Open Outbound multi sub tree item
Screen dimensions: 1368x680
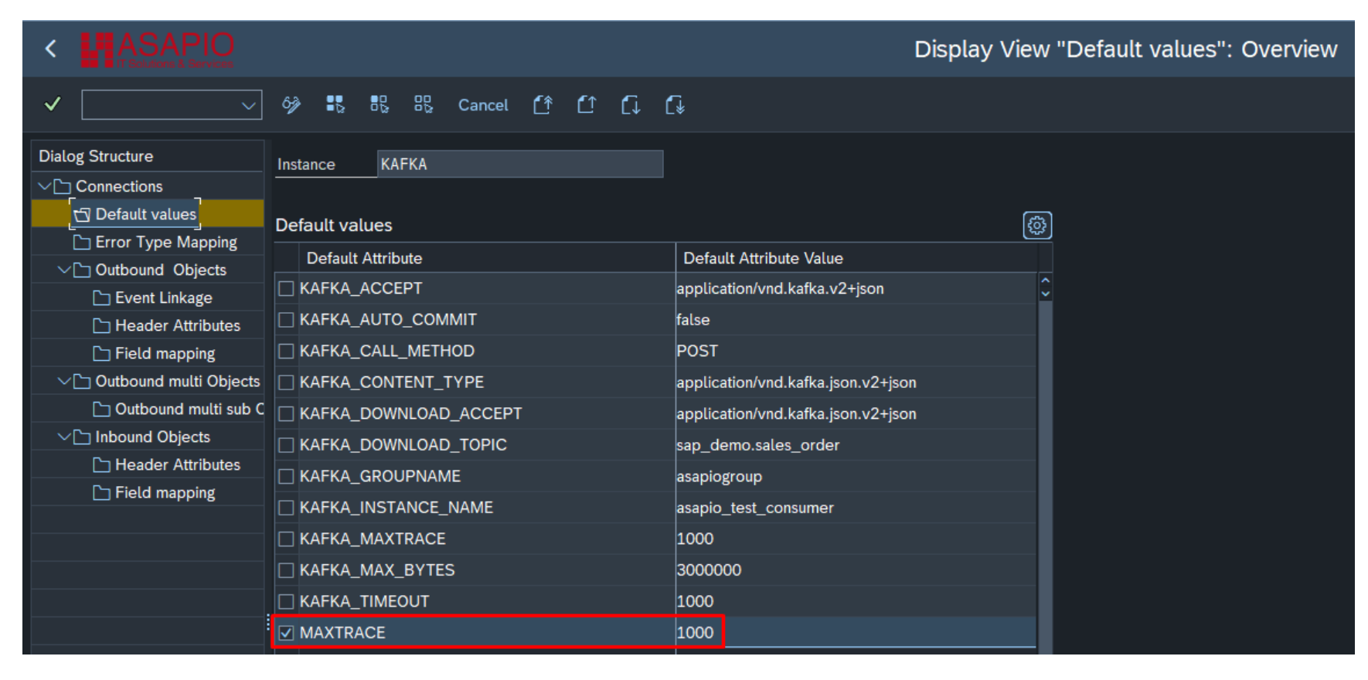pyautogui.click(x=189, y=409)
